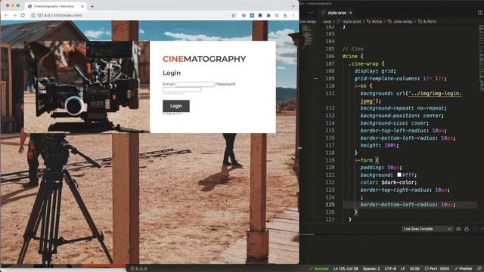Bookmark this page with the star icon
Viewport: 484px width, 272px height.
click(234, 15)
